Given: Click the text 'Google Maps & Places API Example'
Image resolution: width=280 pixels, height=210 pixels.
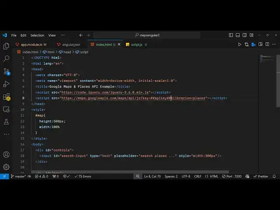Looking at the screenshot, I should (x=82, y=87).
